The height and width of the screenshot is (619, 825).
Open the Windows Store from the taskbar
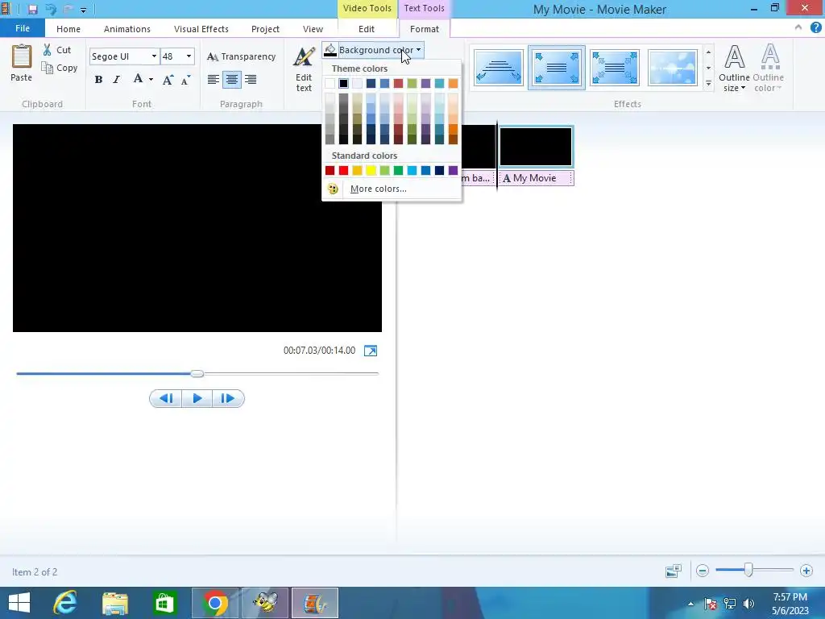[164, 603]
